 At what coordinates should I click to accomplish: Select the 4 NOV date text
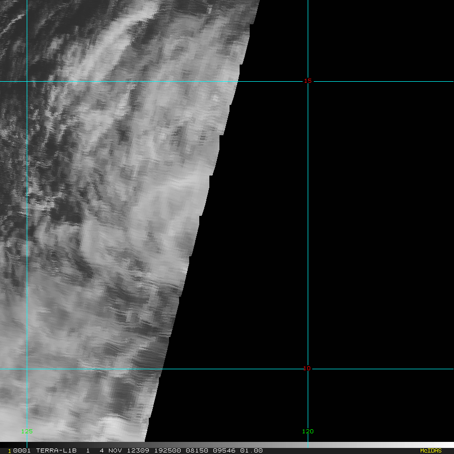(110, 450)
